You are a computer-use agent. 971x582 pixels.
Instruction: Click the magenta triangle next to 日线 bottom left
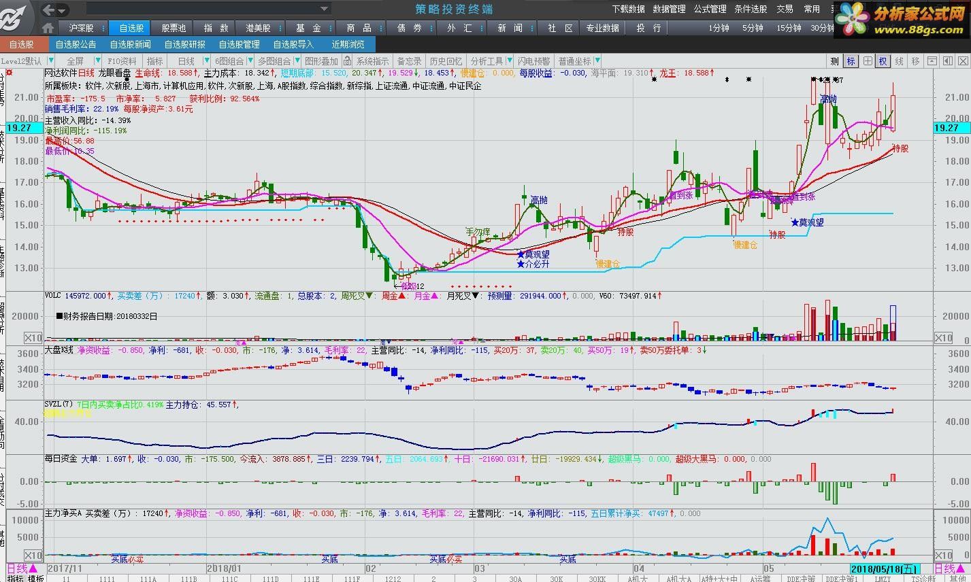[33, 568]
